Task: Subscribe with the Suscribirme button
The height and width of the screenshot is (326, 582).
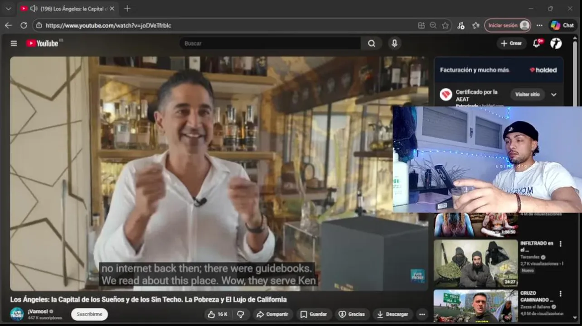Action: (89, 314)
